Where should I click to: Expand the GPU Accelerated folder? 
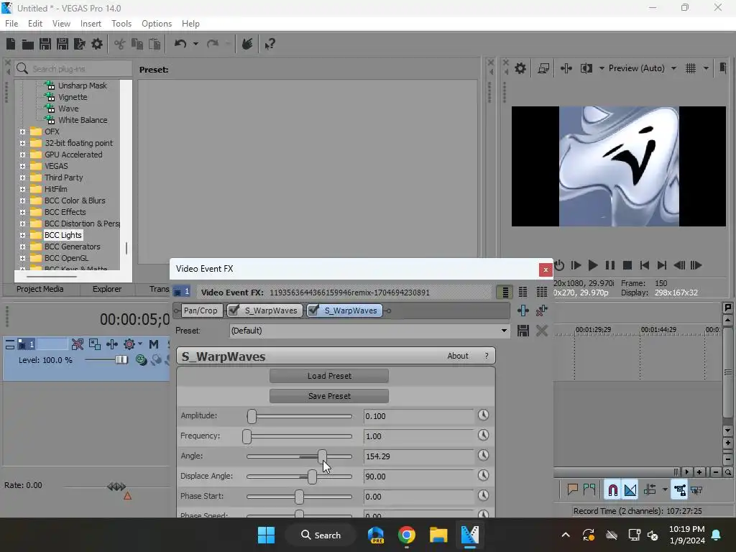pos(22,155)
